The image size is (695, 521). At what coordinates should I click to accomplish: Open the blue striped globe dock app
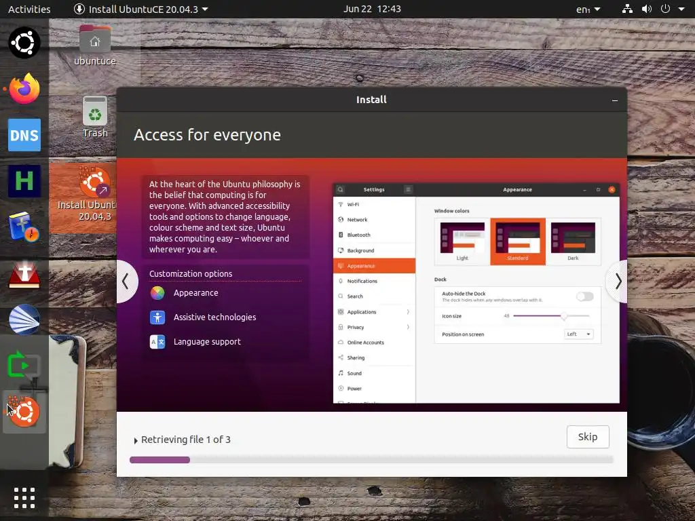(24, 320)
